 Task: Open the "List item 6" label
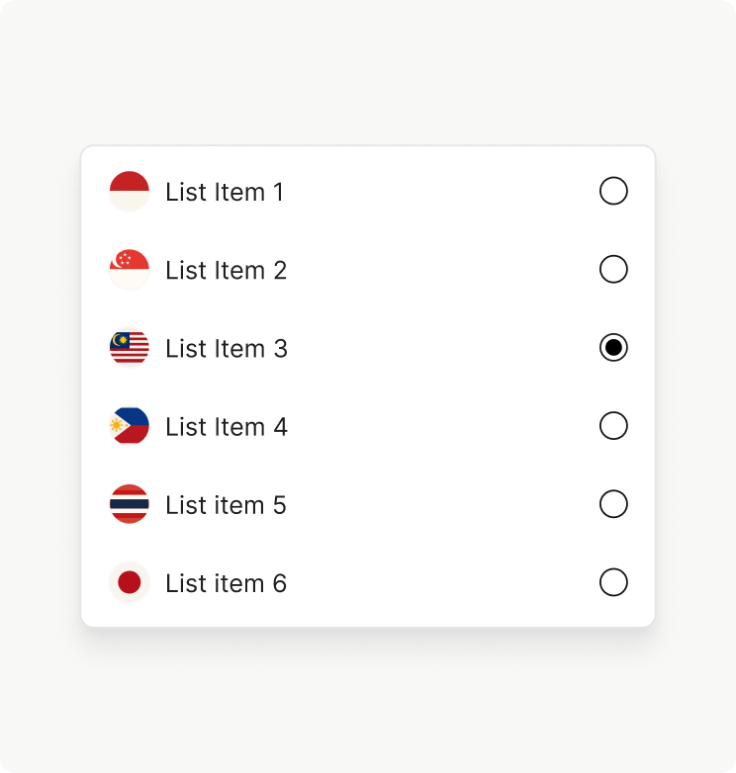pyautogui.click(x=226, y=583)
